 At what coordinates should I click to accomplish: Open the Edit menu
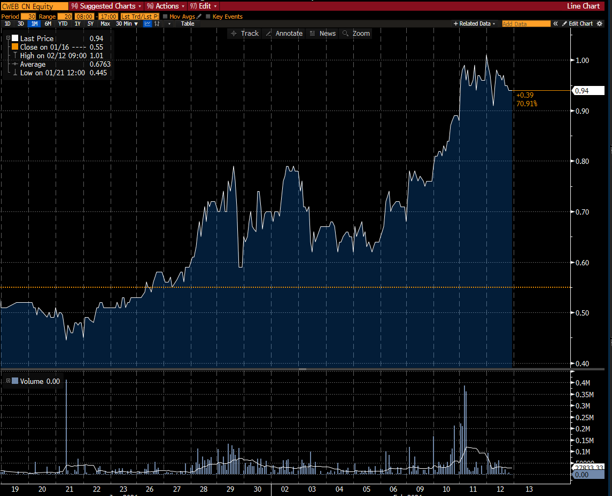point(203,6)
